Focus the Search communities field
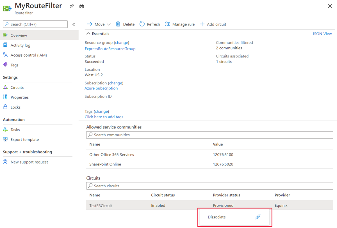Screen dimensions: 337x228 pos(210,135)
